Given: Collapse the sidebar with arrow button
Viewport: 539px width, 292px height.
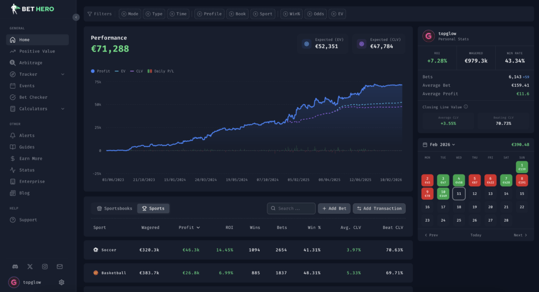Looking at the screenshot, I should [76, 17].
